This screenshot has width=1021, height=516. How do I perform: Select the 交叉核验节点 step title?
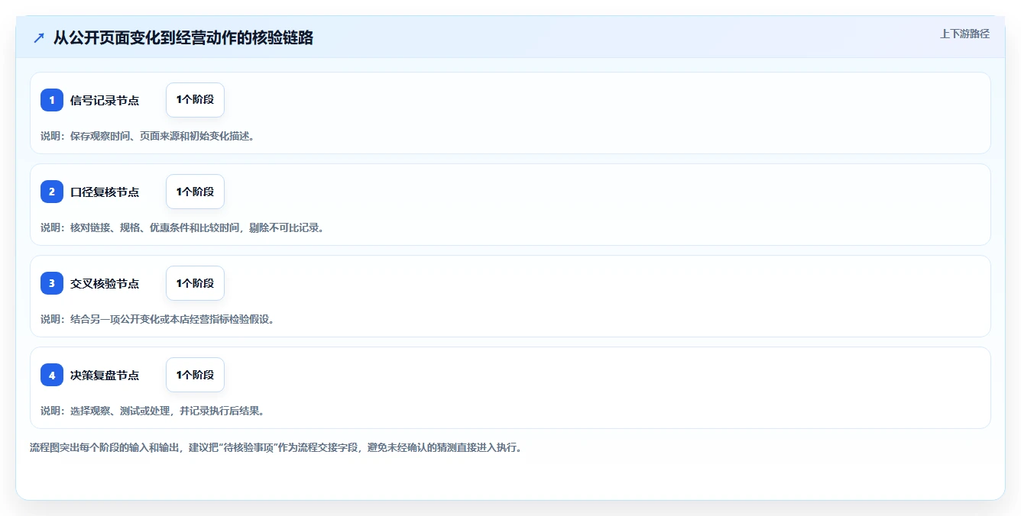(x=105, y=283)
